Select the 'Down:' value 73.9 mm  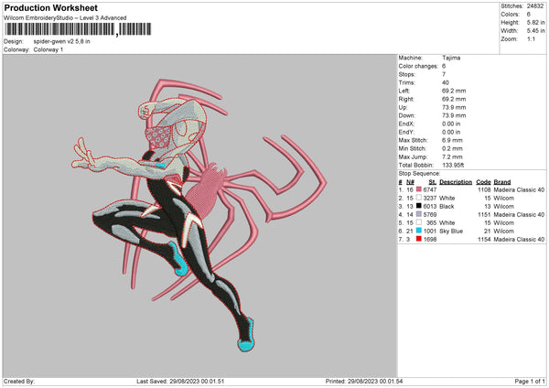pos(454,115)
